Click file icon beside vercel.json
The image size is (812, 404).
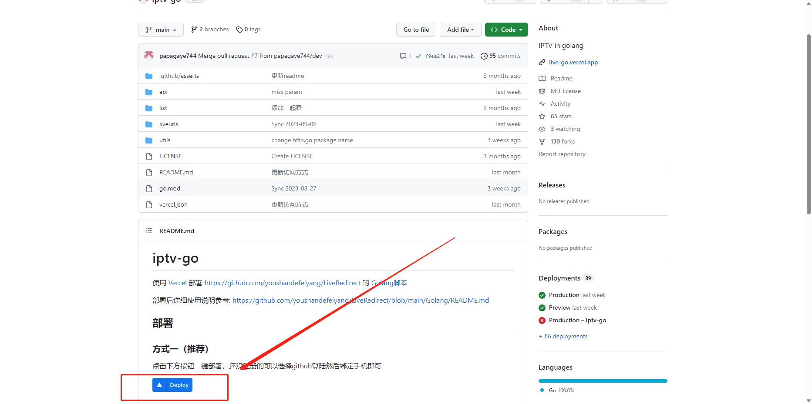[149, 205]
